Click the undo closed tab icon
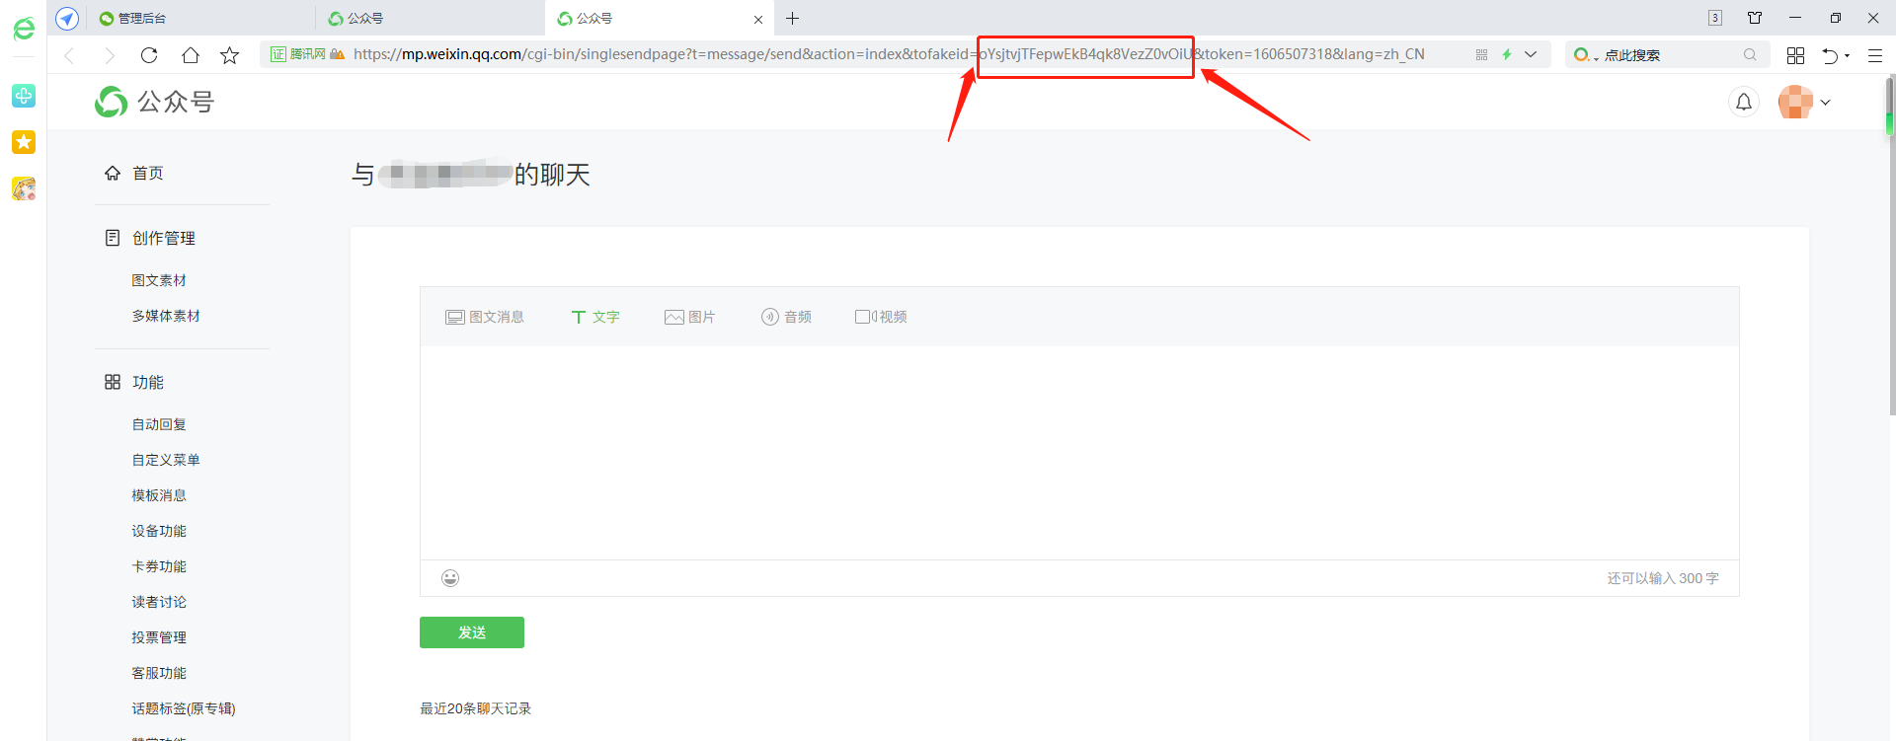Viewport: 1896px width, 741px height. point(1830,55)
